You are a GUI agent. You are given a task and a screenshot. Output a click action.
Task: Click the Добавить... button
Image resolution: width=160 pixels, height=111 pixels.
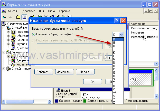(44, 72)
